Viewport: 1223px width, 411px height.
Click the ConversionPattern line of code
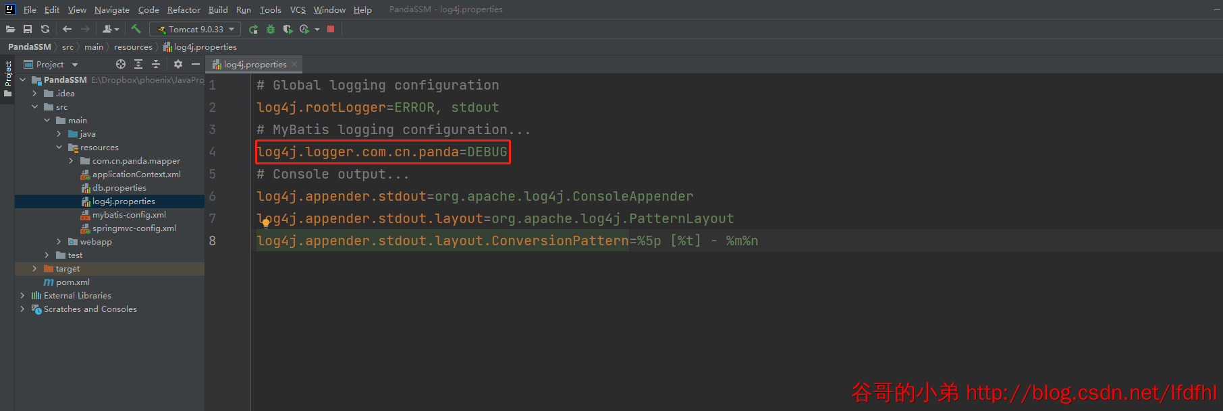click(507, 241)
